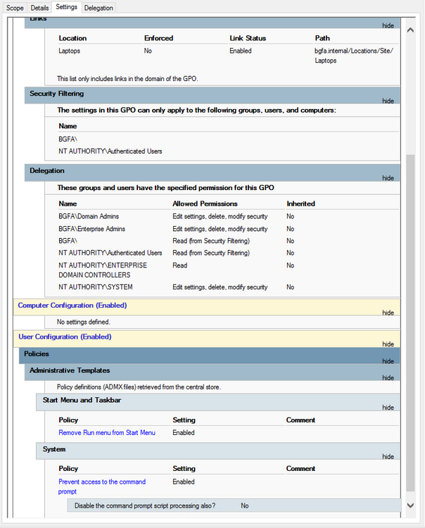Click Read permission for Enterprise Domain Controllers
Screen dimensions: 425x528
(x=179, y=265)
